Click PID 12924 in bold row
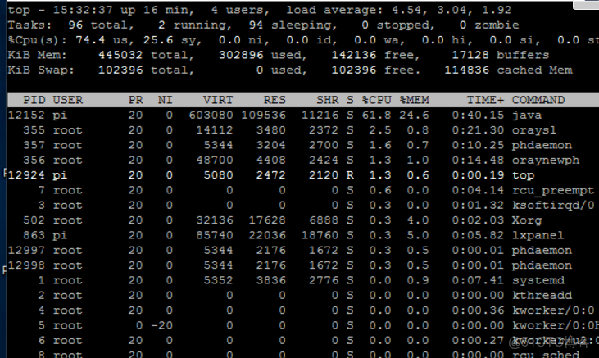Image resolution: width=599 pixels, height=358 pixels. [x=26, y=175]
